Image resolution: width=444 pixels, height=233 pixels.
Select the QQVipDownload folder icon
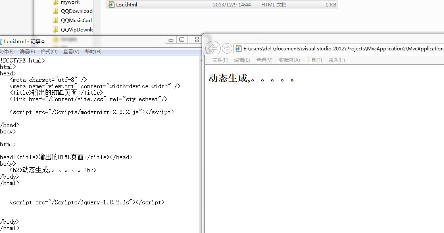56,29
